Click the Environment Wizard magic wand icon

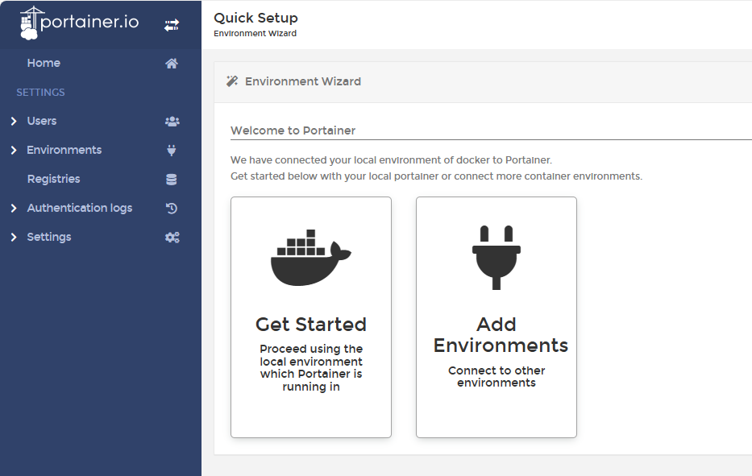click(232, 81)
